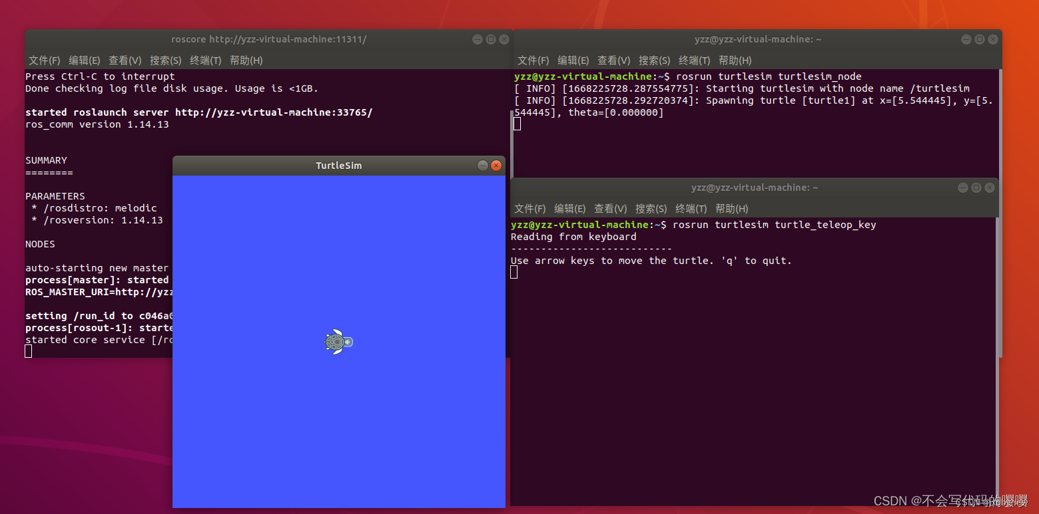Open 帮助(H) menu in turtle_teleop_key terminal
The width and height of the screenshot is (1039, 514).
(732, 209)
